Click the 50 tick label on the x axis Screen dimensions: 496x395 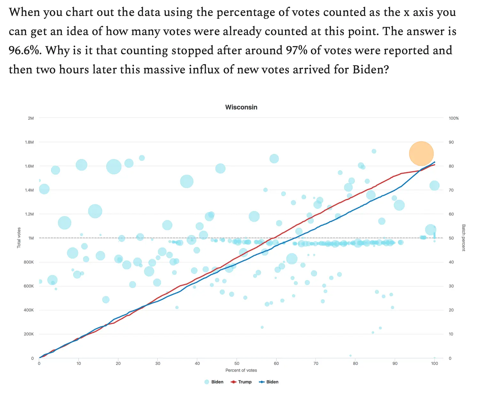click(237, 363)
